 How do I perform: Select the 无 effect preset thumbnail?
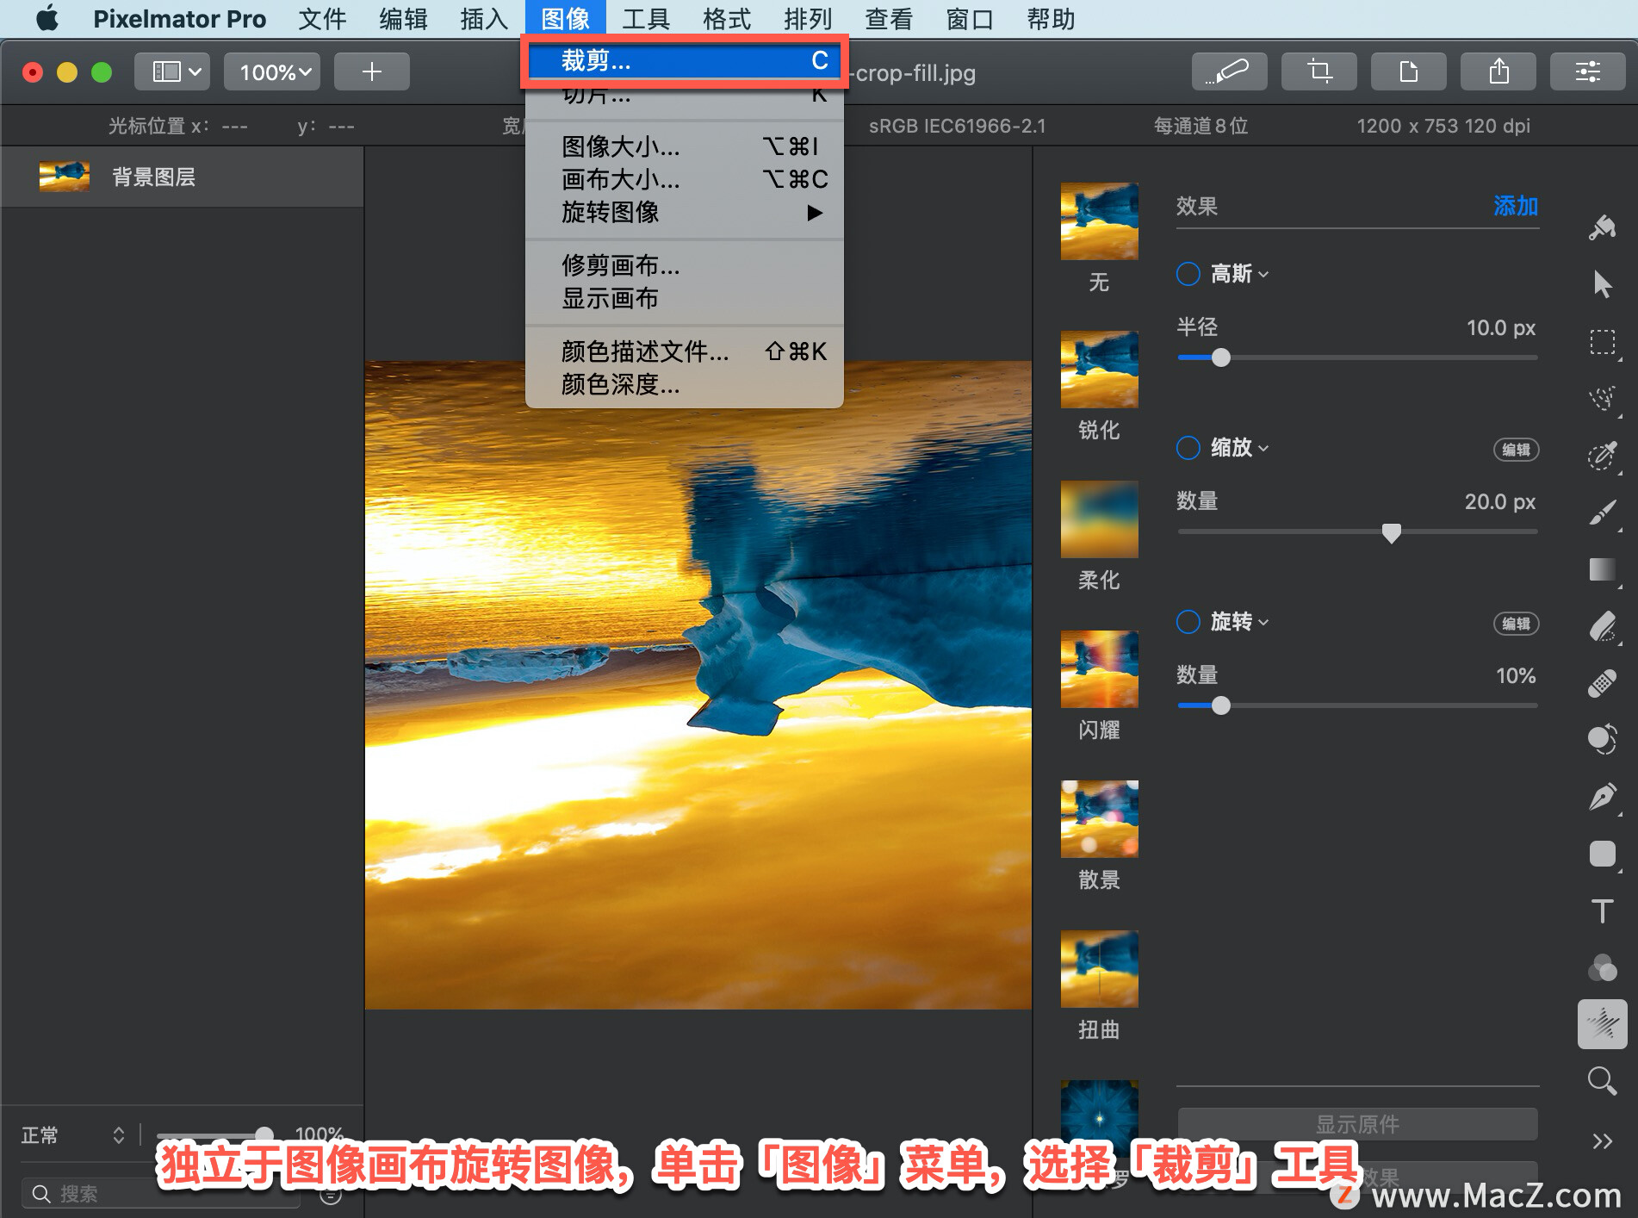click(1099, 221)
